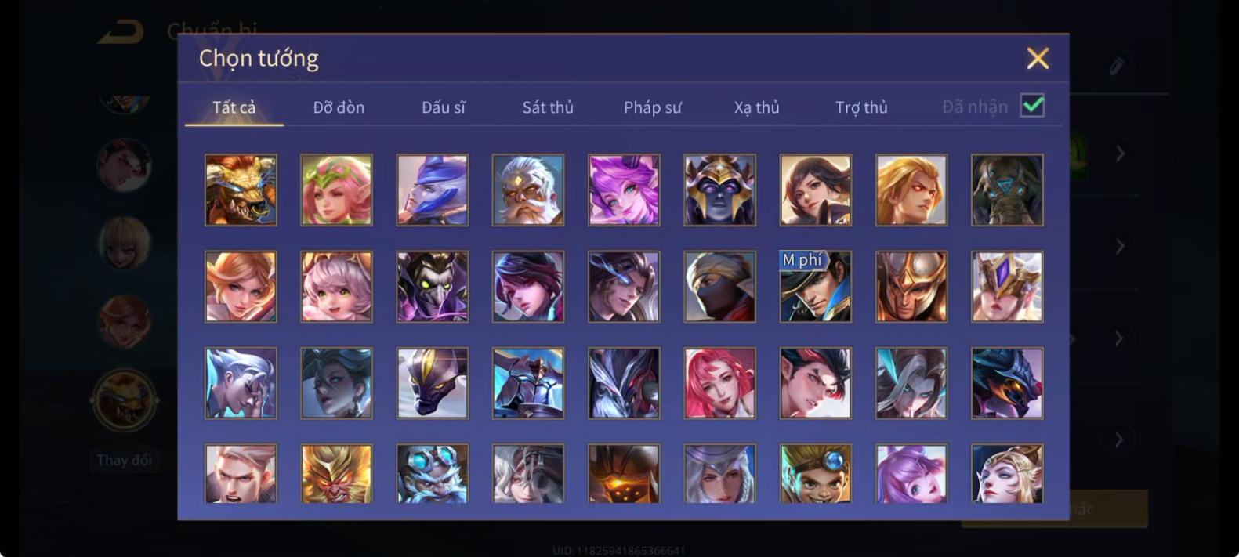Viewport: 1239px width, 557px height.
Task: Pick the purple-haired fairy hero portrait
Action: click(x=624, y=190)
